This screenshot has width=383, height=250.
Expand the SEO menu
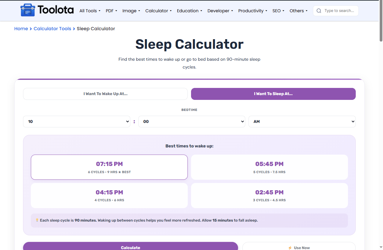pos(278,11)
